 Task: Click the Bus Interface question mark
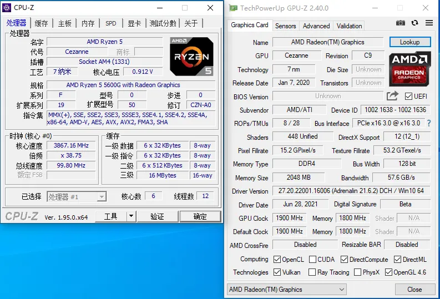429,123
